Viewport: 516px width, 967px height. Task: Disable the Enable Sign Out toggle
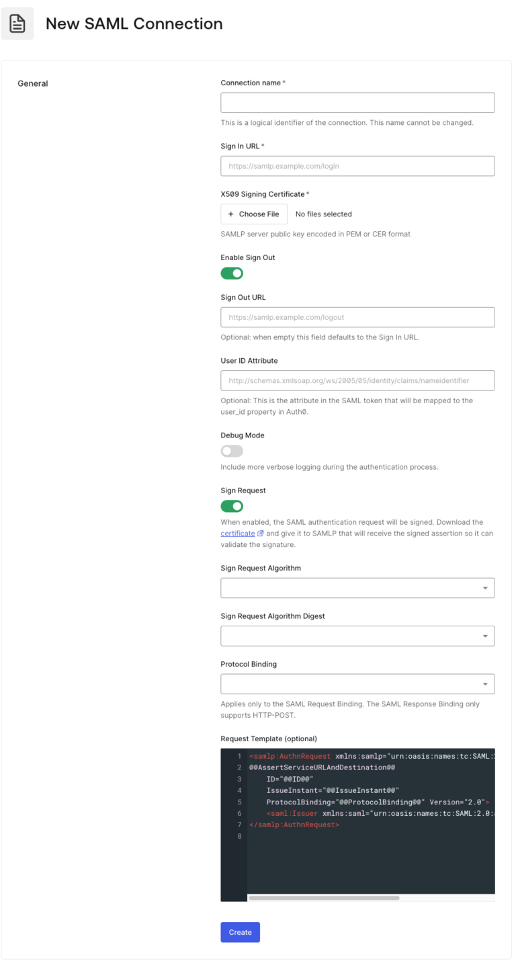232,273
